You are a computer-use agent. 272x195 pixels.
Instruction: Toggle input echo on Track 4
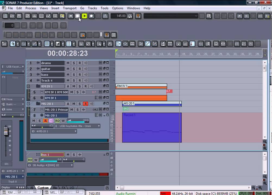tap(86, 81)
